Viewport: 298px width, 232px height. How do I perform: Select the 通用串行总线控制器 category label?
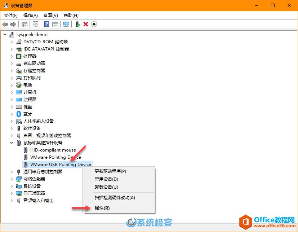[x=43, y=172]
